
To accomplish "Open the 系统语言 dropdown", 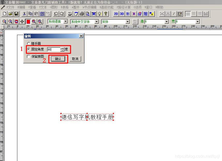I will coord(66,21).
